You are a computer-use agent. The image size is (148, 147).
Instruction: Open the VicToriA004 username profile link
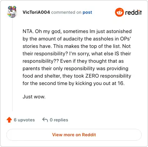(x=36, y=12)
